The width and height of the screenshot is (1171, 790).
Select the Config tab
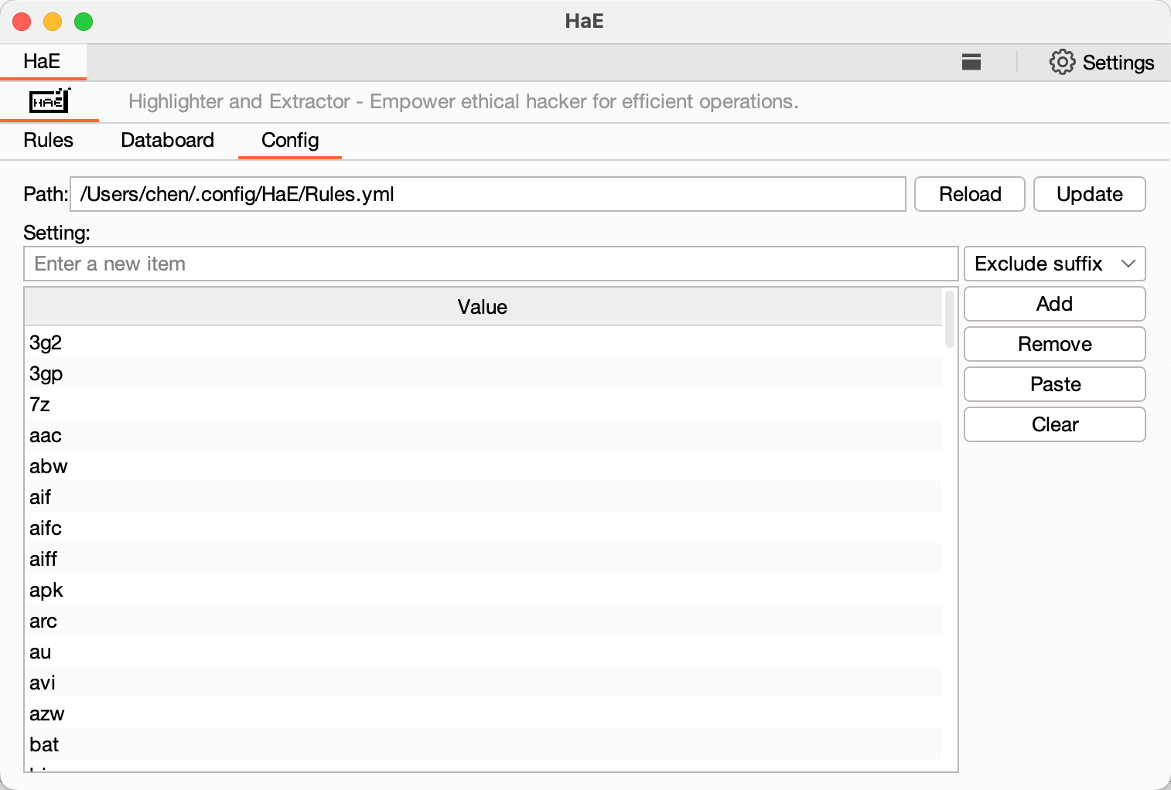click(x=290, y=141)
